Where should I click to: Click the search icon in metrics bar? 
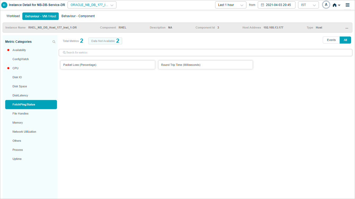coord(64,53)
